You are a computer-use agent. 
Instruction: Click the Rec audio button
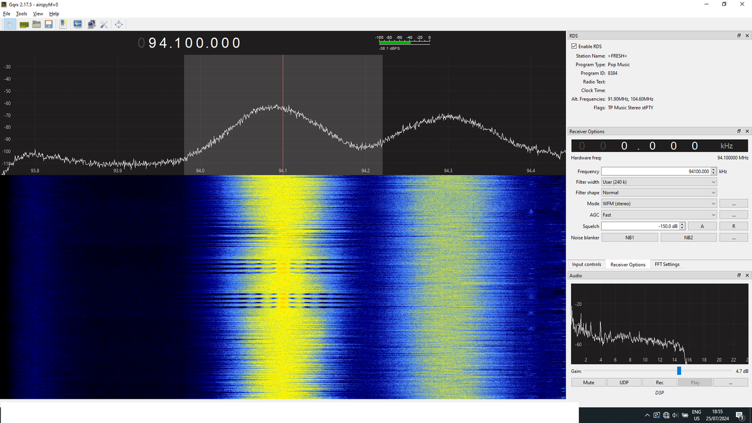pyautogui.click(x=659, y=382)
